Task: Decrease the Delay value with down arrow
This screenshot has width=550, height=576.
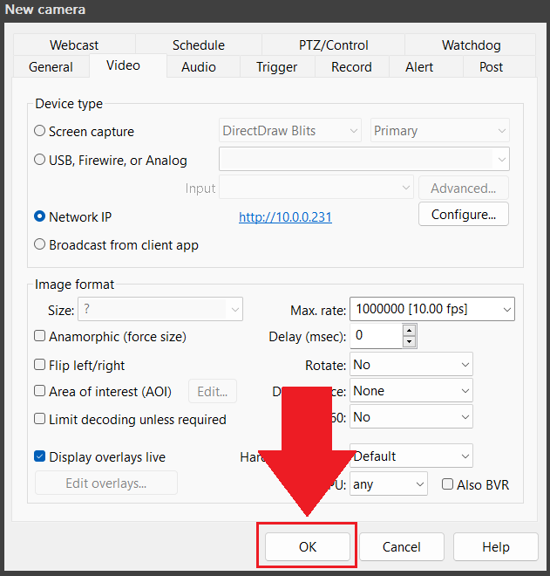Action: [409, 342]
